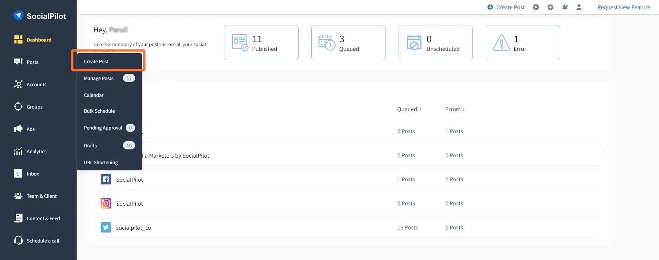Open 0 Posts queued for Marketers by SocialPilot
This screenshot has width=659, height=260.
[406, 155]
